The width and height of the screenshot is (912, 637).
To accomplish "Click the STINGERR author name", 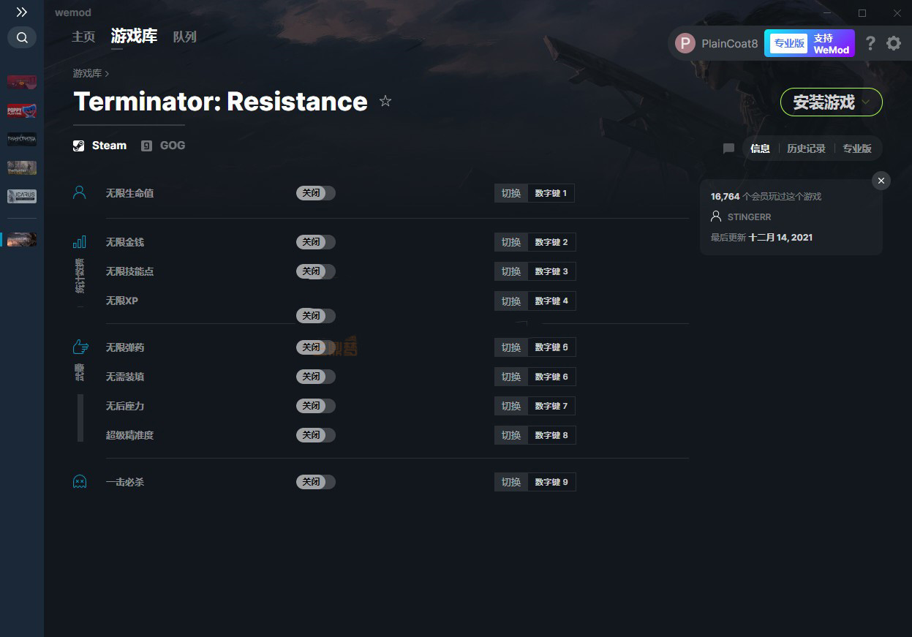I will [749, 217].
